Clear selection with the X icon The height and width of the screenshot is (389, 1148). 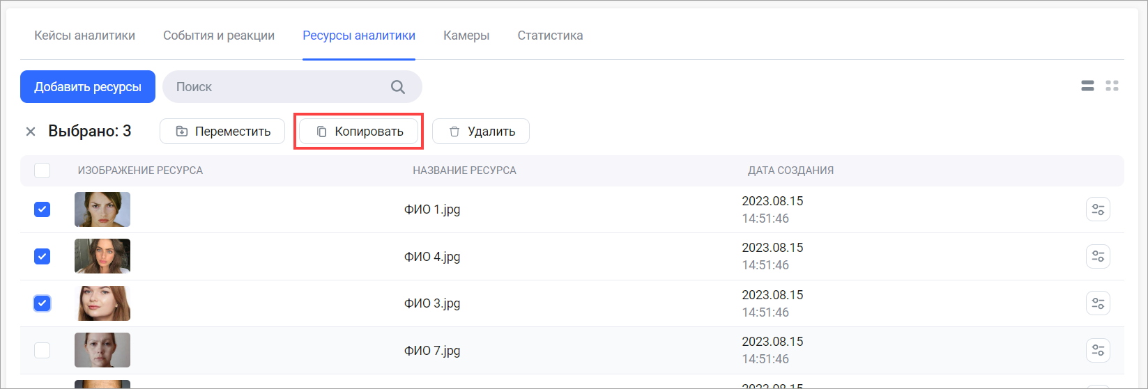[31, 132]
